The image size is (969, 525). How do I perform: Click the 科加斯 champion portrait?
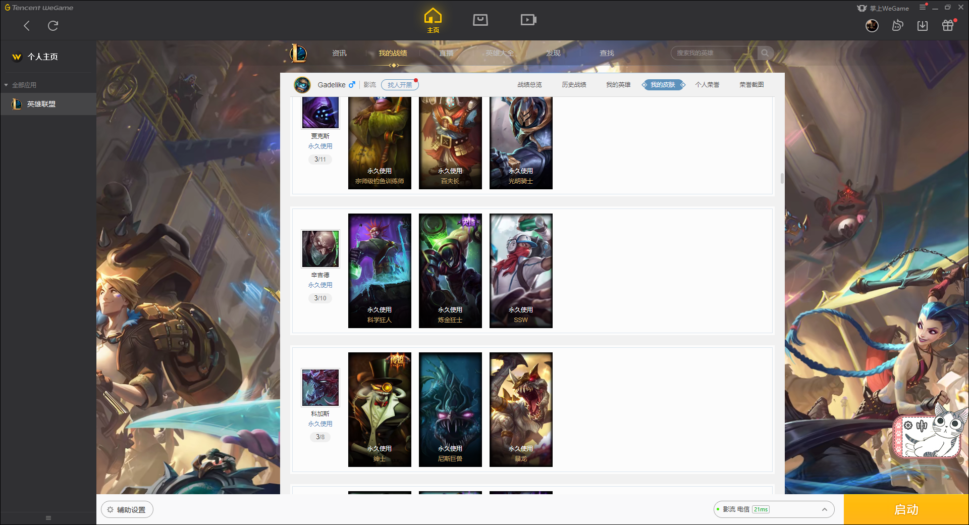pos(320,388)
